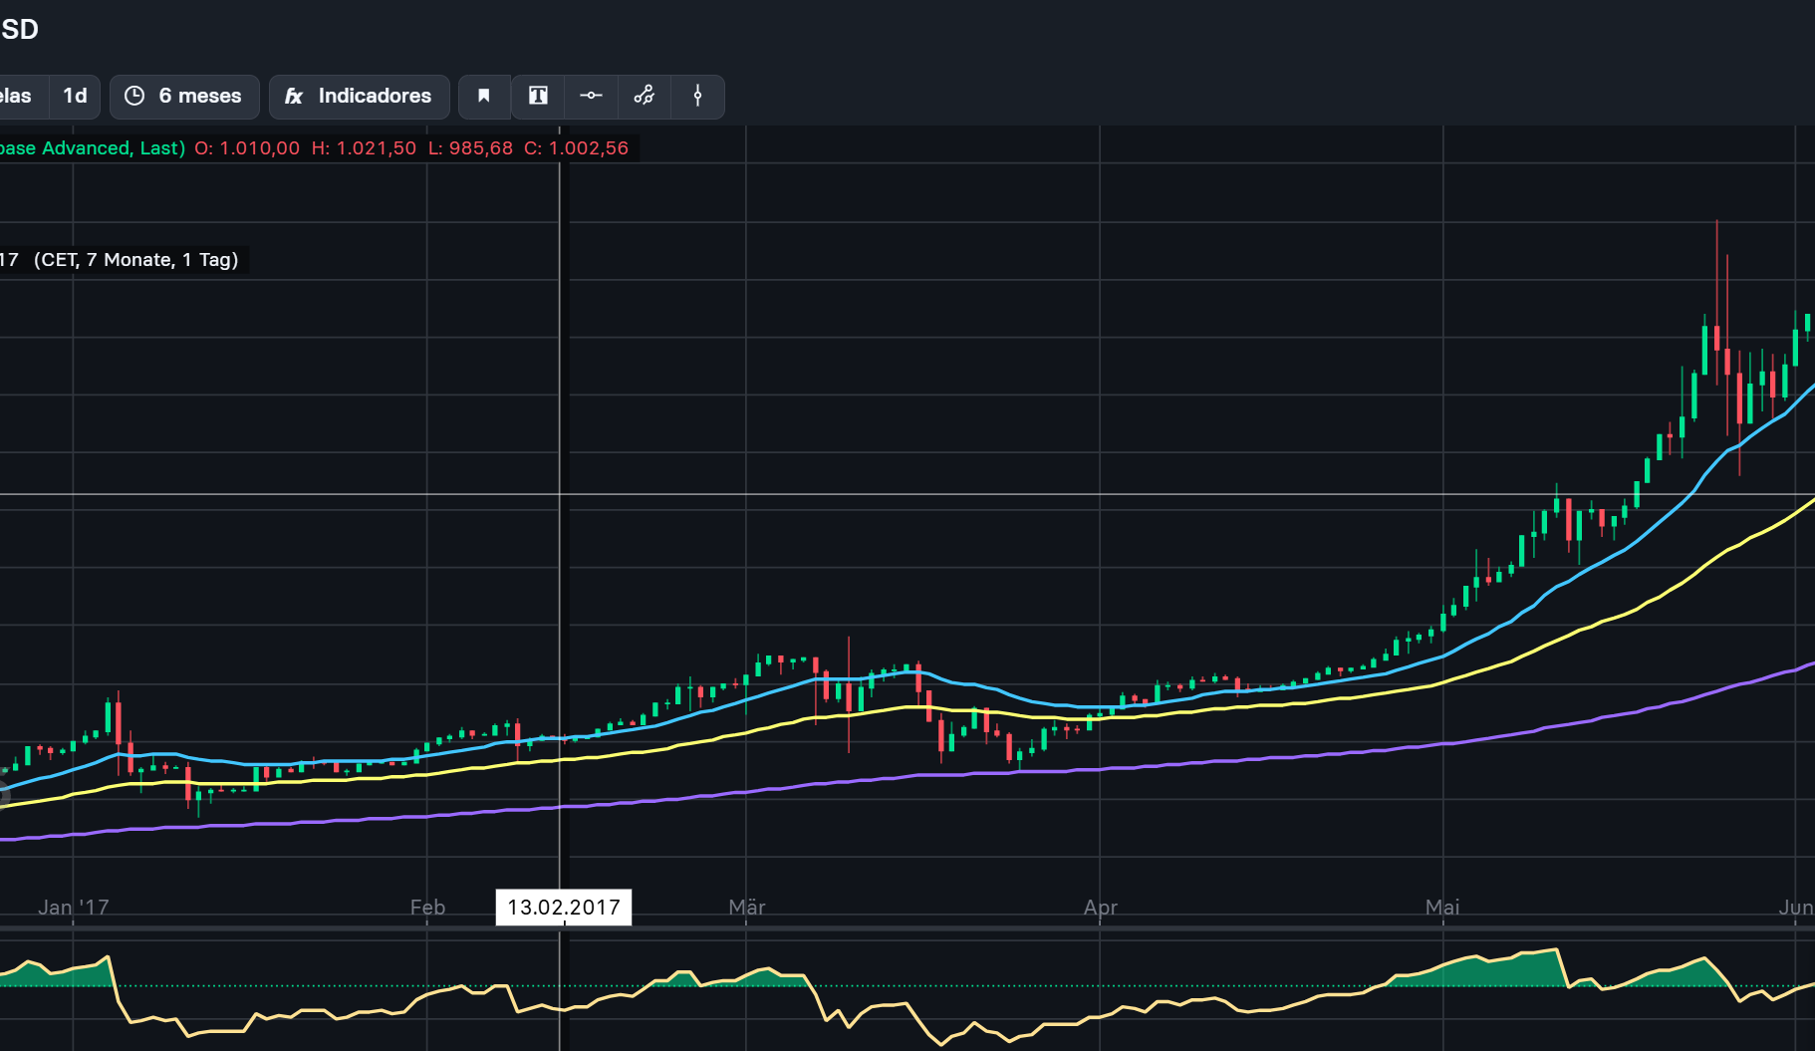Select the Text annotation tool
This screenshot has height=1051, width=1815.
click(x=538, y=96)
